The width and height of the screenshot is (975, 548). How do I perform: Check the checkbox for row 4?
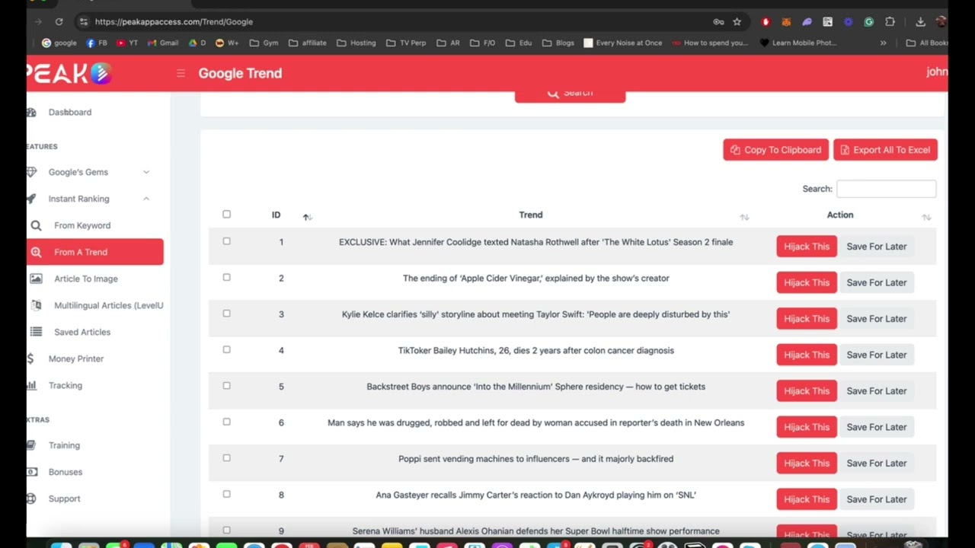(x=226, y=350)
